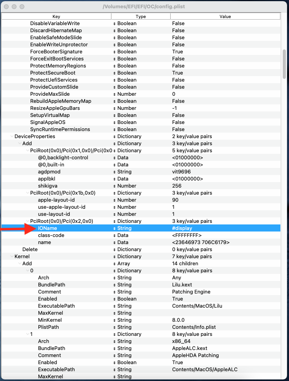Viewport: 289px width, 381px height.
Task: Collapse PciRoot(0x0)/Pci(0x2,0x0) dictionary
Action: click(28, 221)
